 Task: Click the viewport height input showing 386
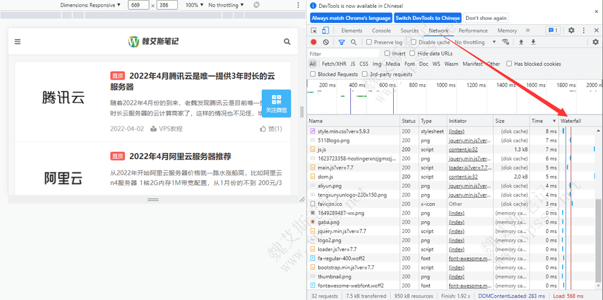tap(167, 5)
